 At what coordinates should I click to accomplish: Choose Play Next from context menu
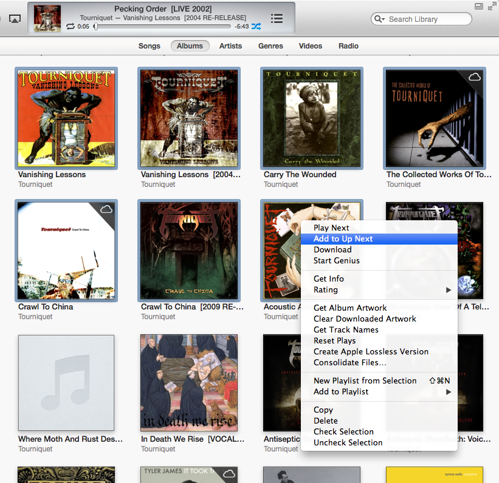tap(379, 228)
